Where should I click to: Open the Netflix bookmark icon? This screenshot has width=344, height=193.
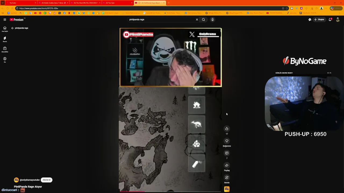(69, 13)
